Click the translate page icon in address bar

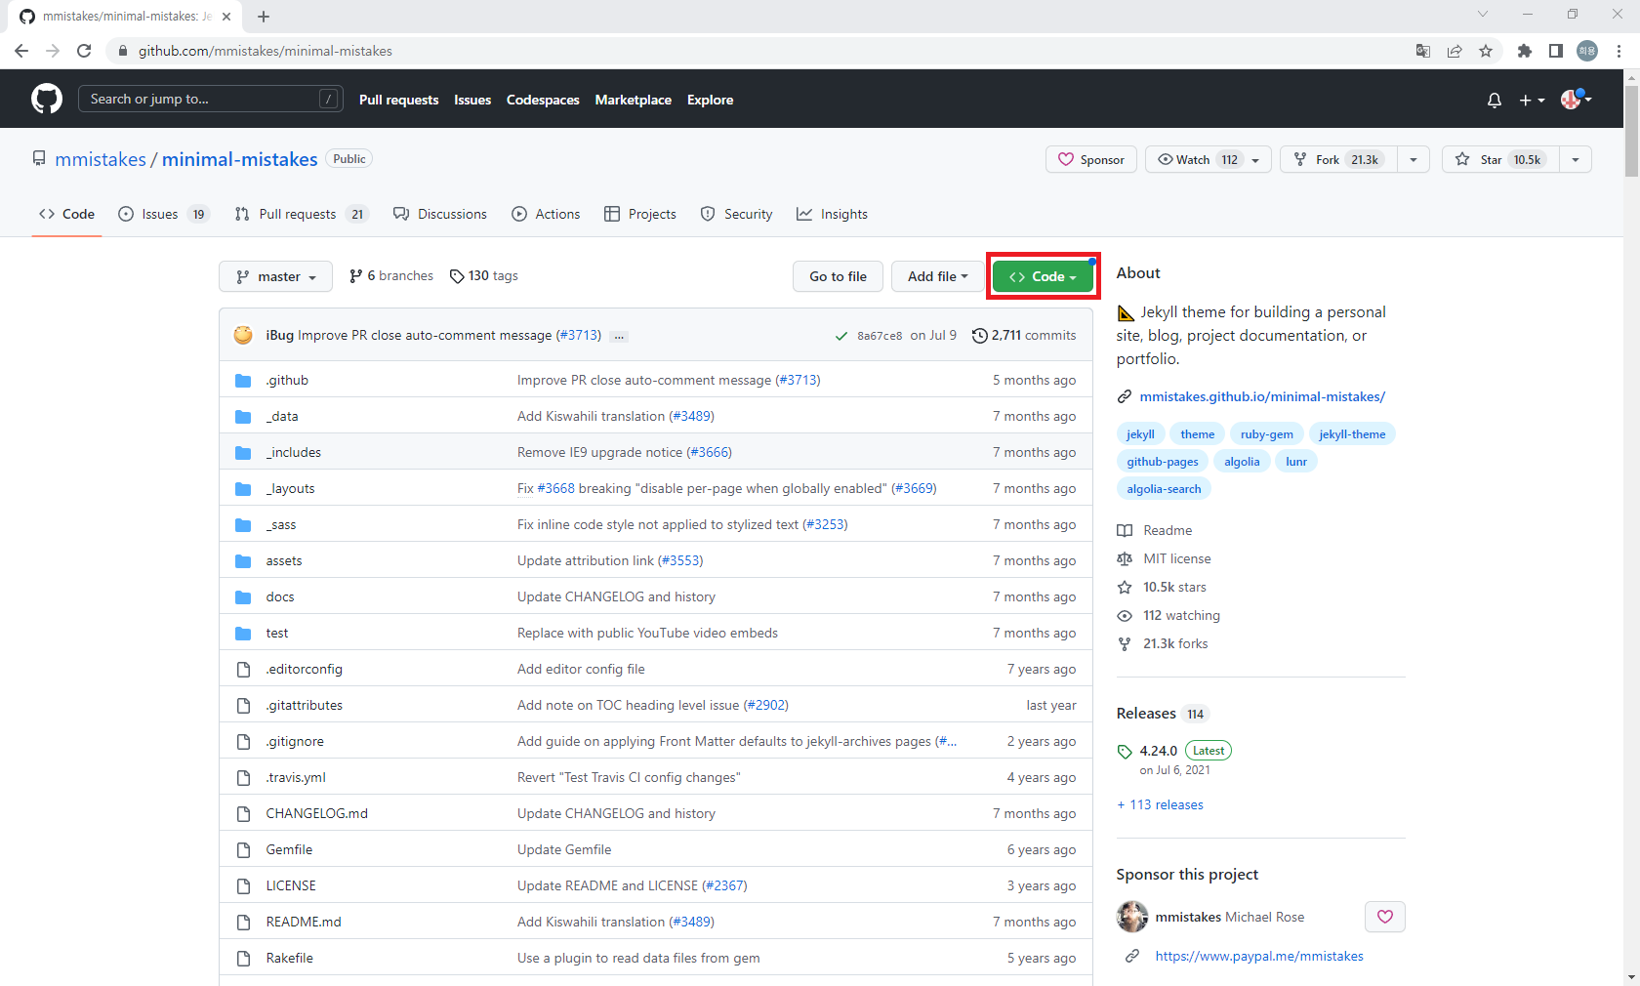tap(1423, 51)
